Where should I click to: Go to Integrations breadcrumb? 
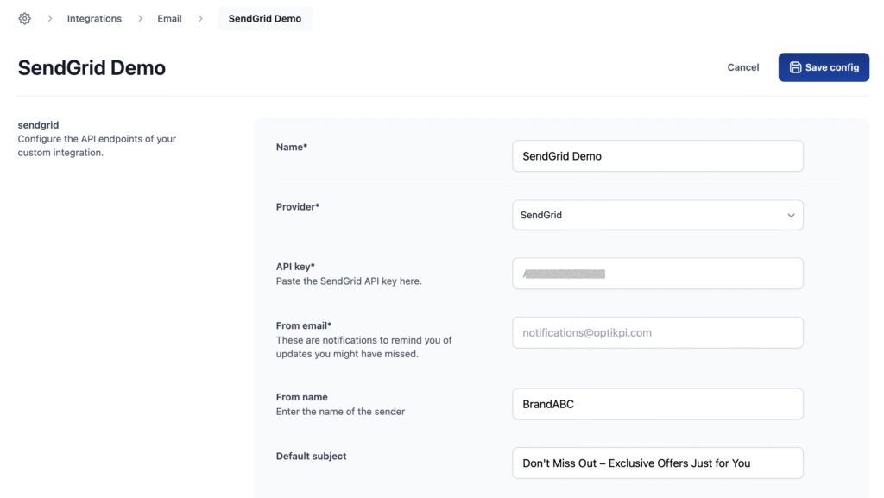point(94,19)
